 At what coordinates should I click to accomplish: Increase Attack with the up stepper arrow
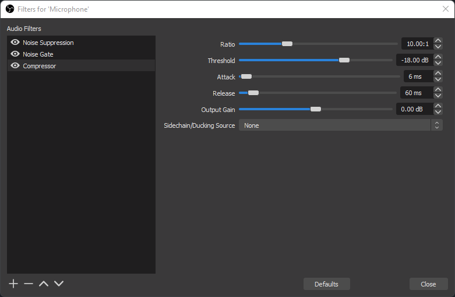438,74
